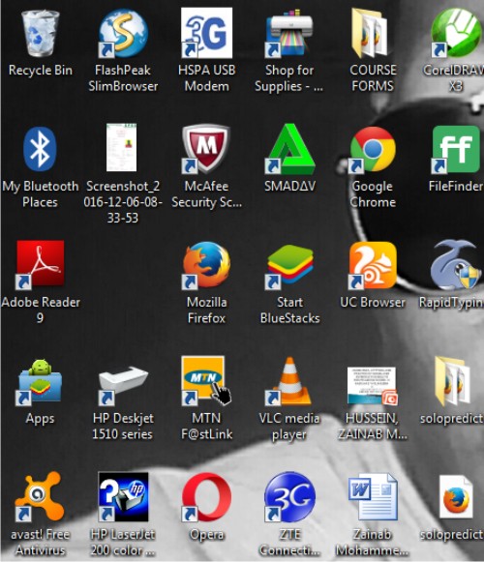Select the Screenshot_2016-12-06-08-33-53 image file

click(x=122, y=147)
